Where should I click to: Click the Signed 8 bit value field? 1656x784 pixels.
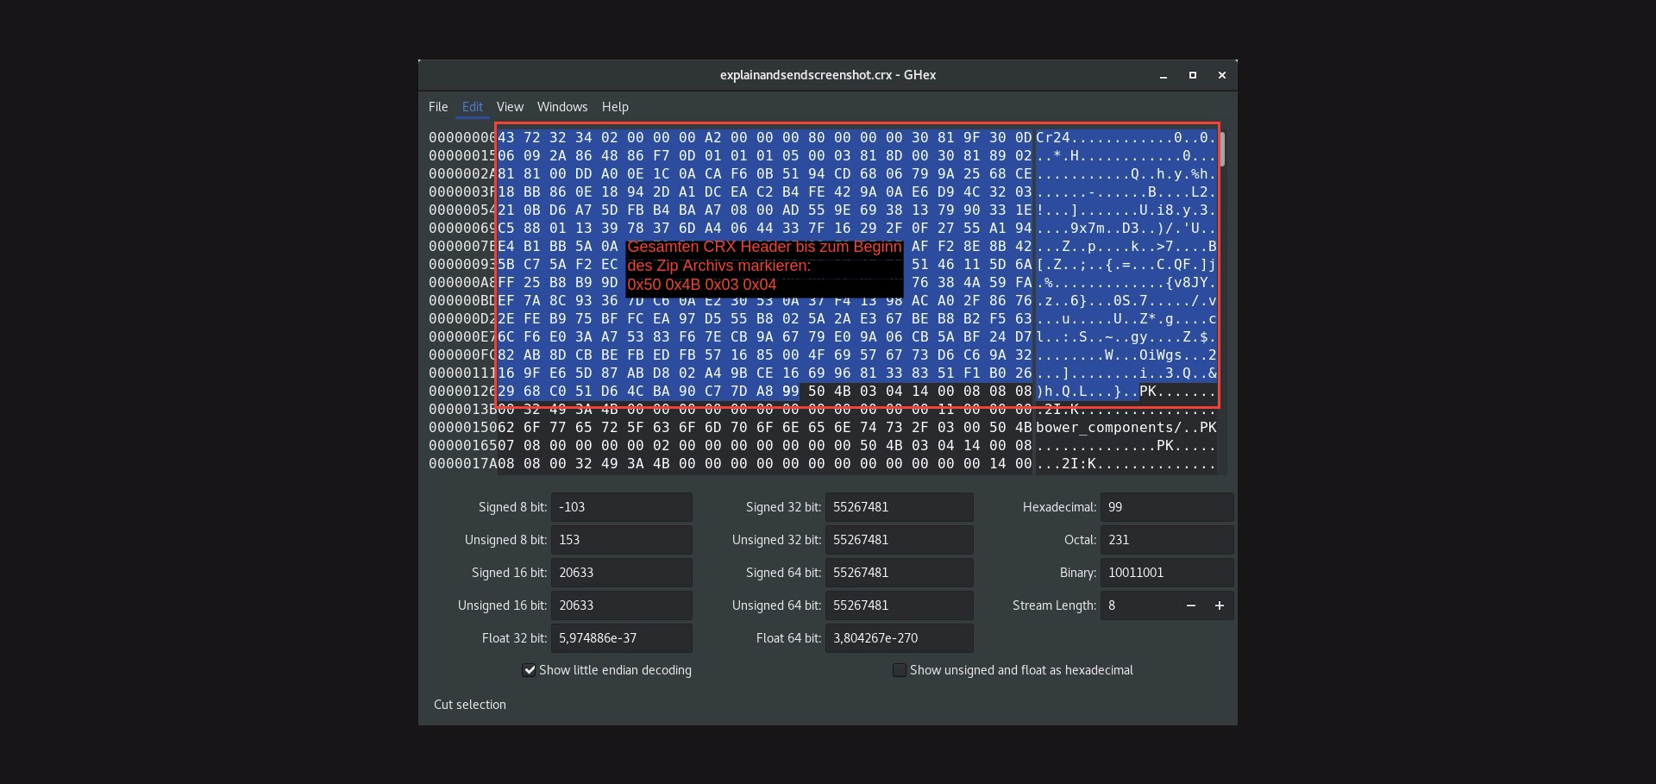[621, 507]
